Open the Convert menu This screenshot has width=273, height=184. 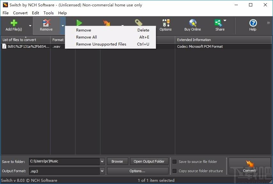pyautogui.click(x=20, y=13)
